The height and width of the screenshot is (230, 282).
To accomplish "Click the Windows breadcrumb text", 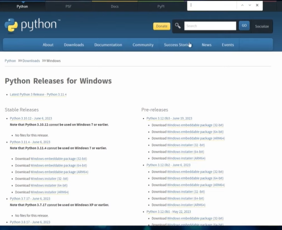I will tap(53, 61).
